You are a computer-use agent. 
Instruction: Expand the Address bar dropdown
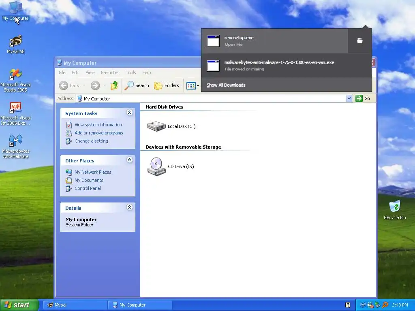coord(349,98)
